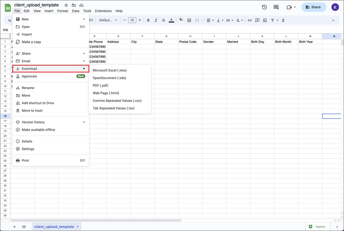
Task: Open the Data menu
Action: 75,11
